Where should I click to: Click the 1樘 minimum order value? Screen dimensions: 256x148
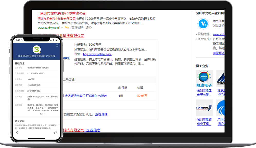121,96
